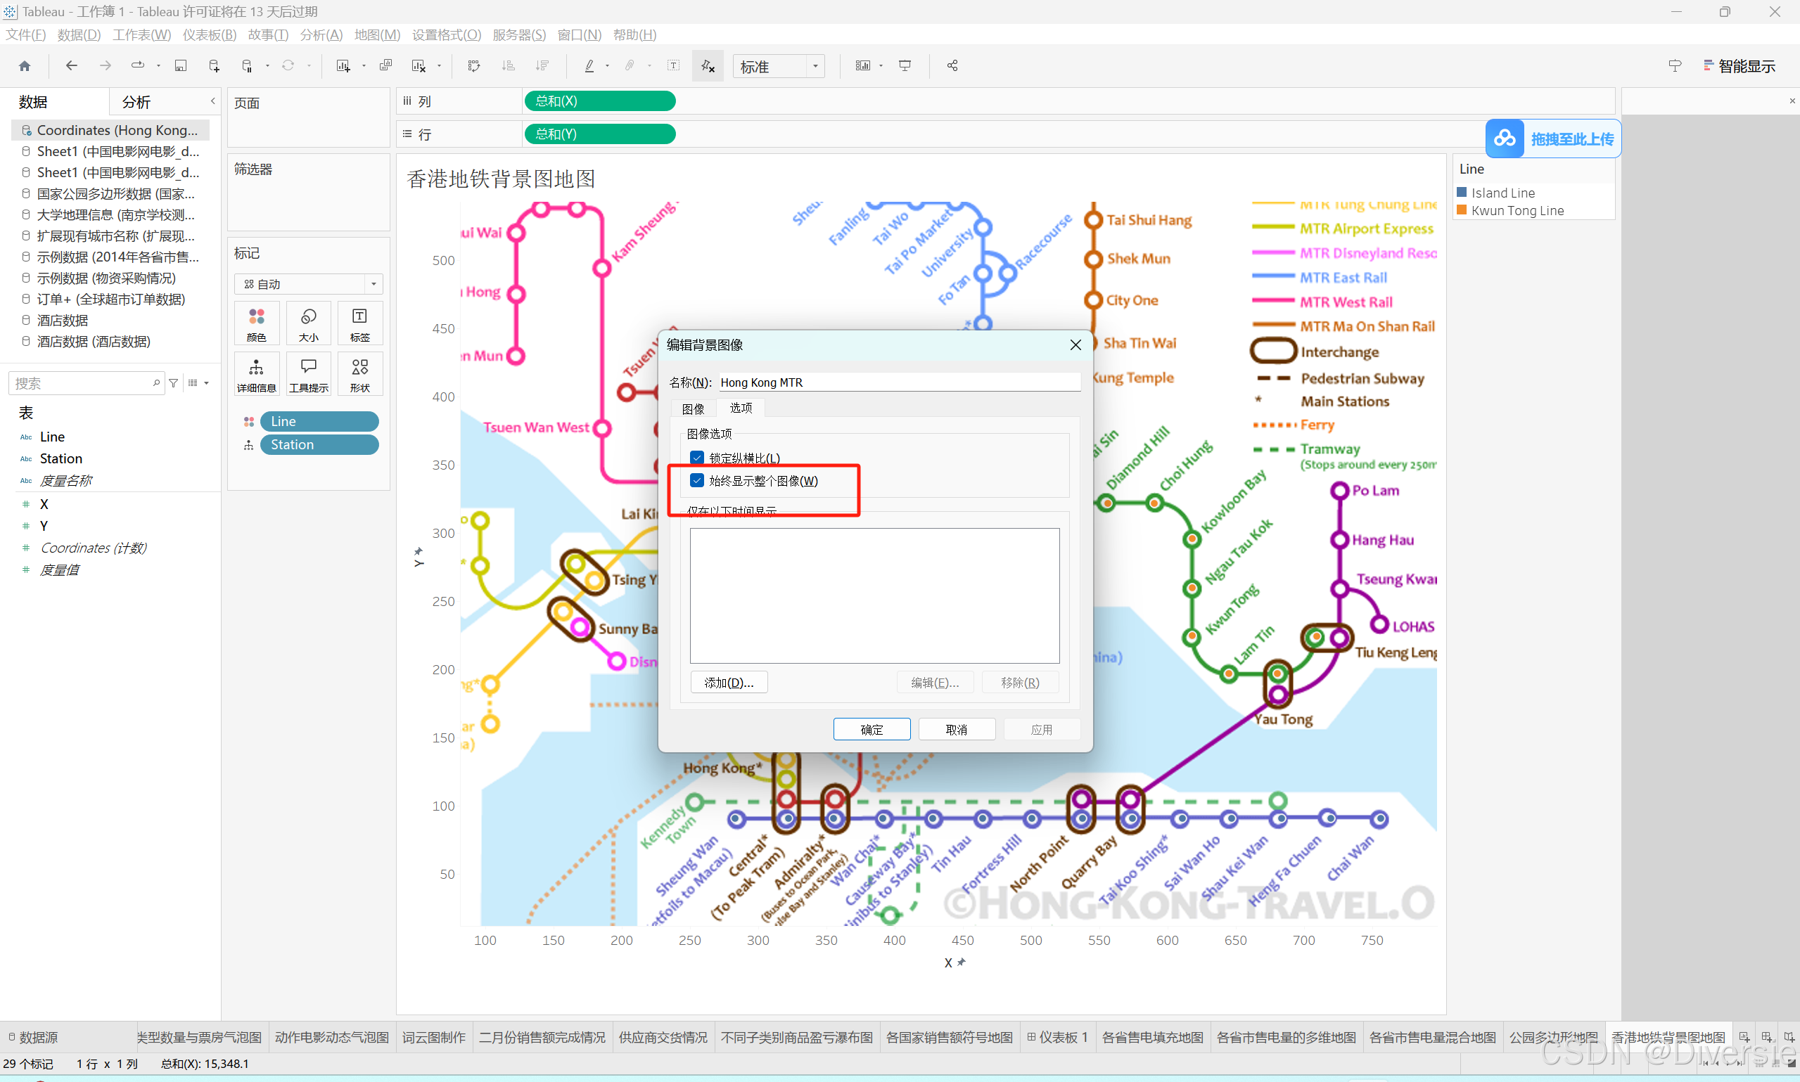This screenshot has width=1800, height=1082.
Task: Select the 酒店数据 data source
Action: [x=63, y=320]
